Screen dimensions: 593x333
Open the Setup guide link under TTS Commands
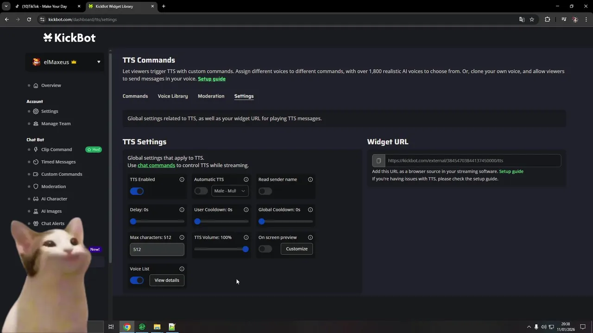pyautogui.click(x=212, y=79)
